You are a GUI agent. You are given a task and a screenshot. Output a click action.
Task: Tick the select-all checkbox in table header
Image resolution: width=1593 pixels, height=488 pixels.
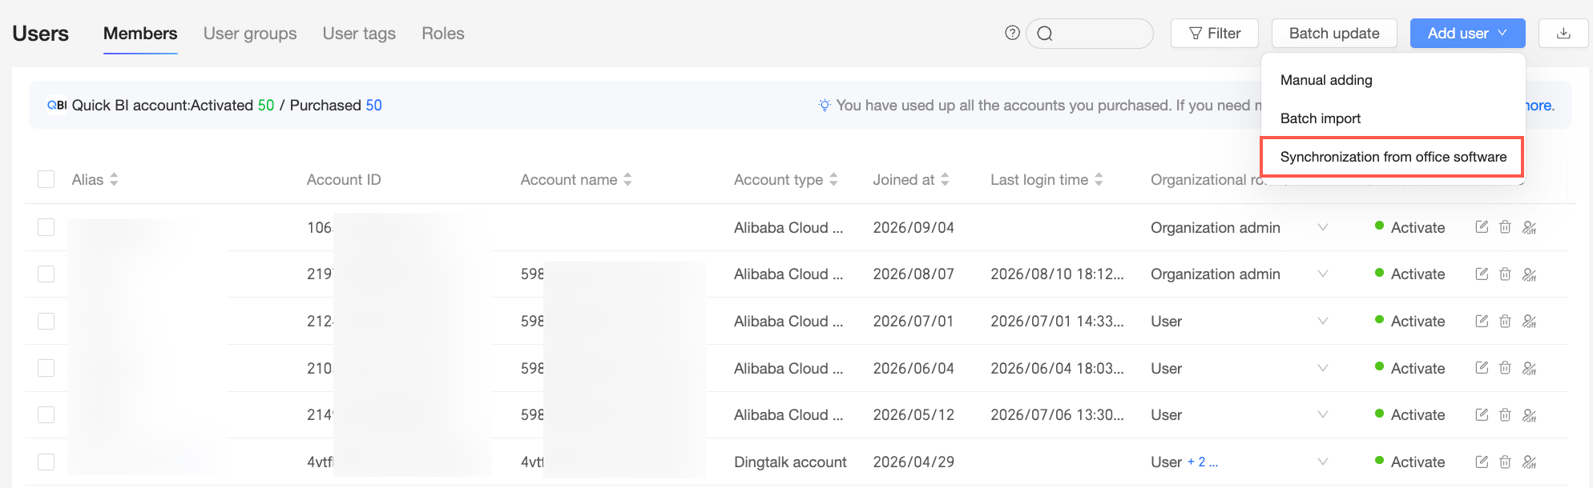tap(46, 179)
